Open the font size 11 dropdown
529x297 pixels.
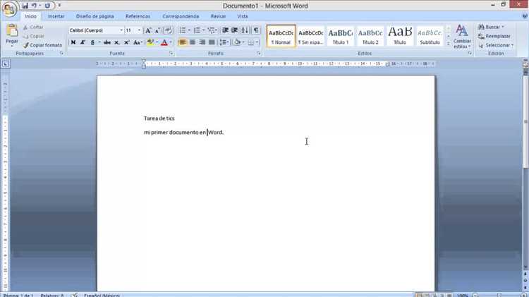[x=139, y=30]
